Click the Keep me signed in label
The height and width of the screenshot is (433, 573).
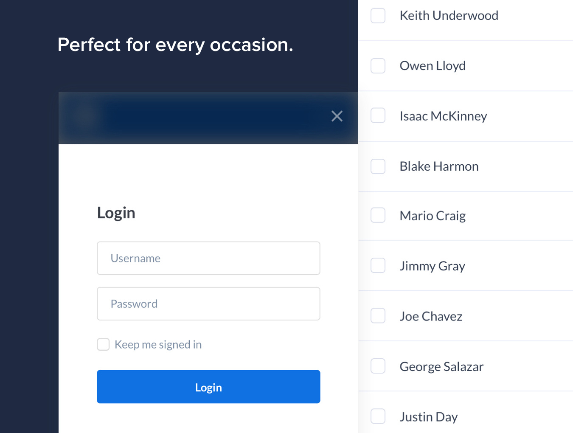tap(158, 344)
